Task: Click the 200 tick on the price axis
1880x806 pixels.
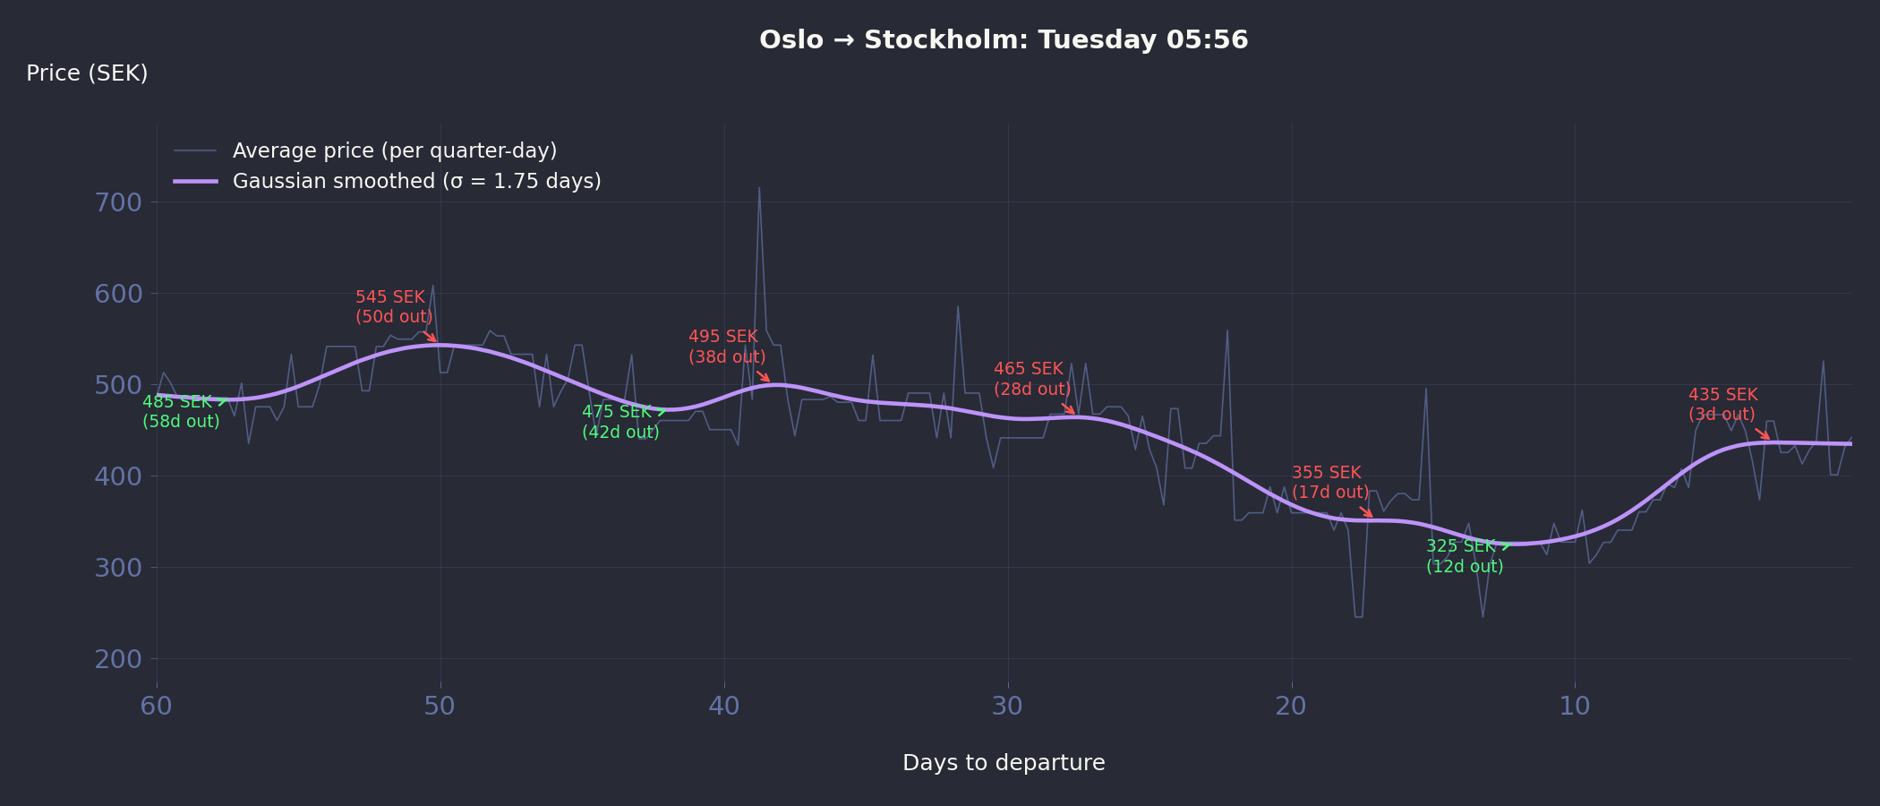Action: tap(118, 659)
